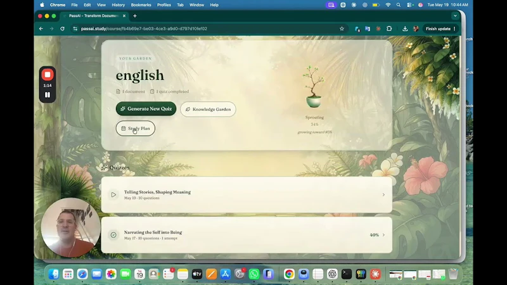The height and width of the screenshot is (285, 507).
Task: Open Safari from the dock
Action: pos(82,274)
